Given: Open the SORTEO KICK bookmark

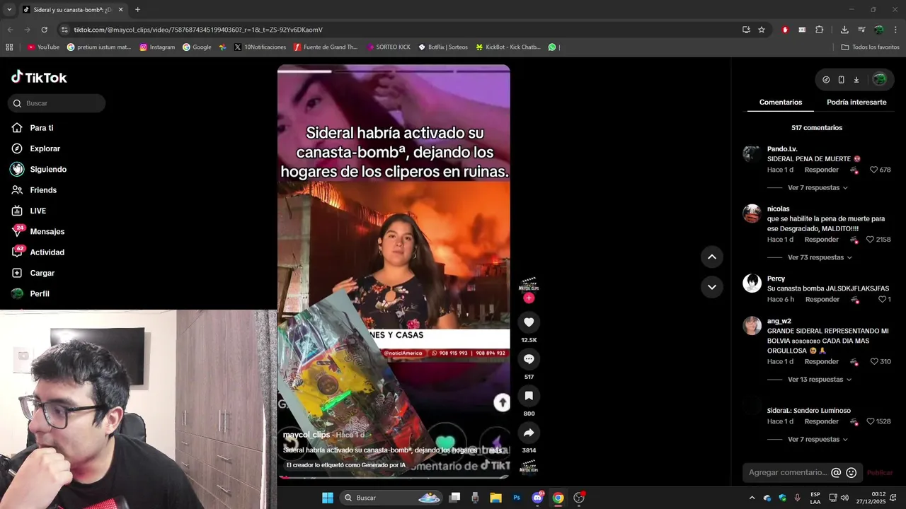Looking at the screenshot, I should 389,47.
